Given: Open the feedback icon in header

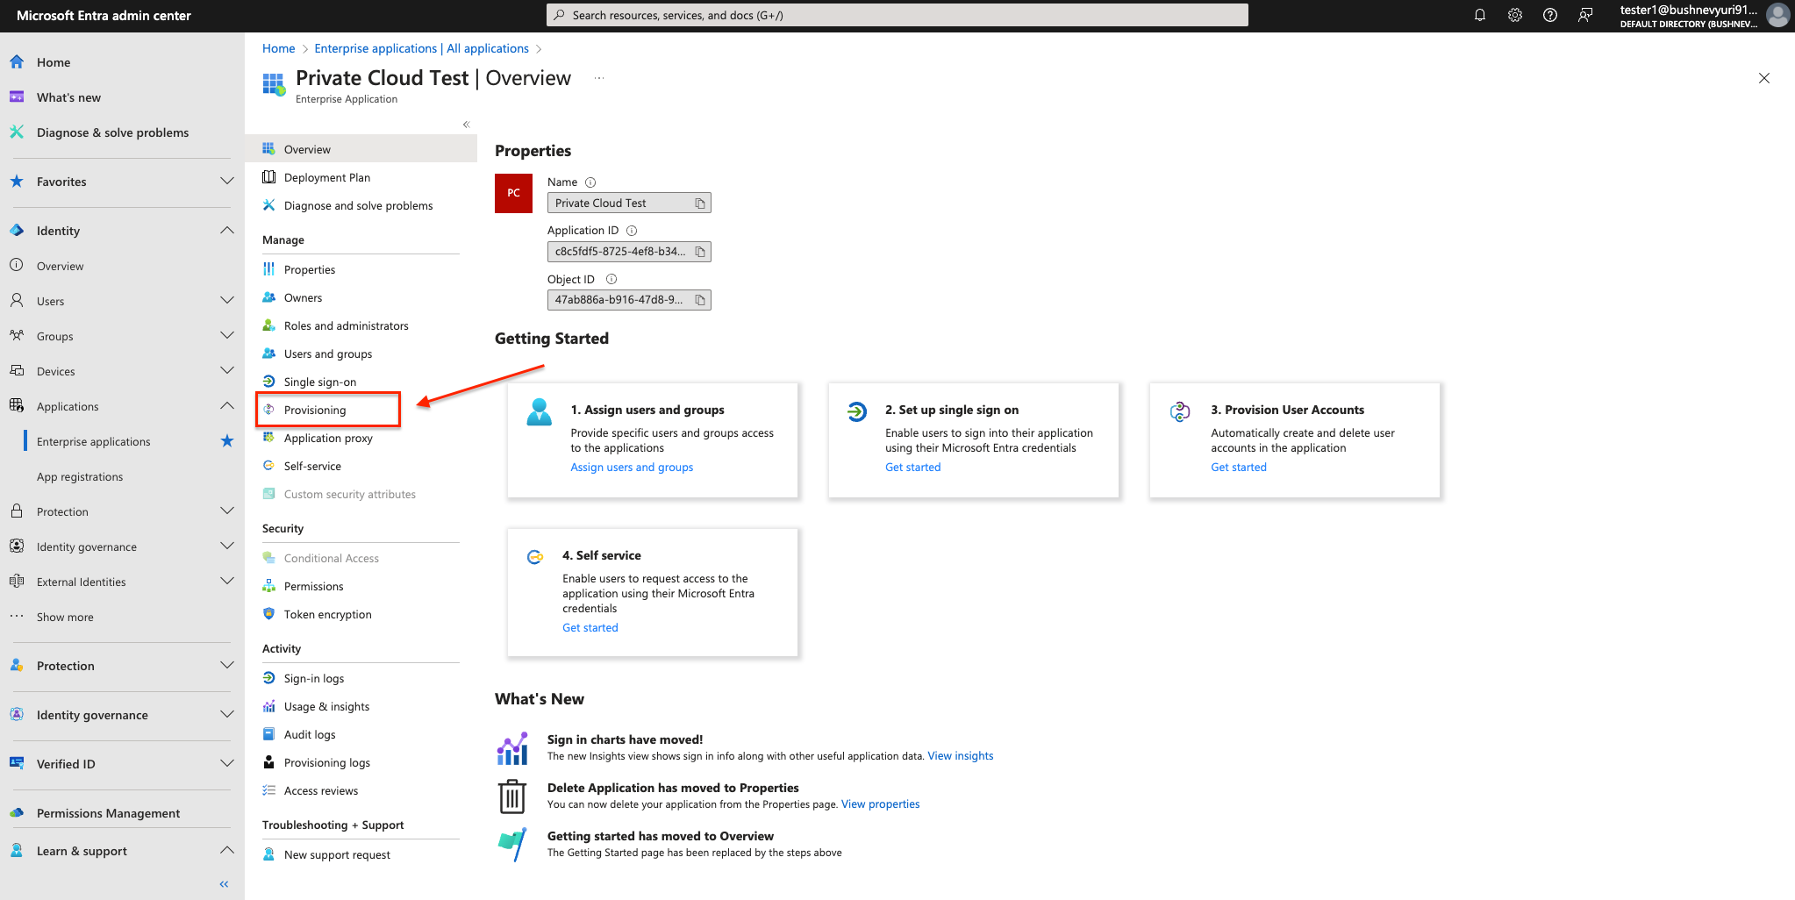Looking at the screenshot, I should point(1585,15).
